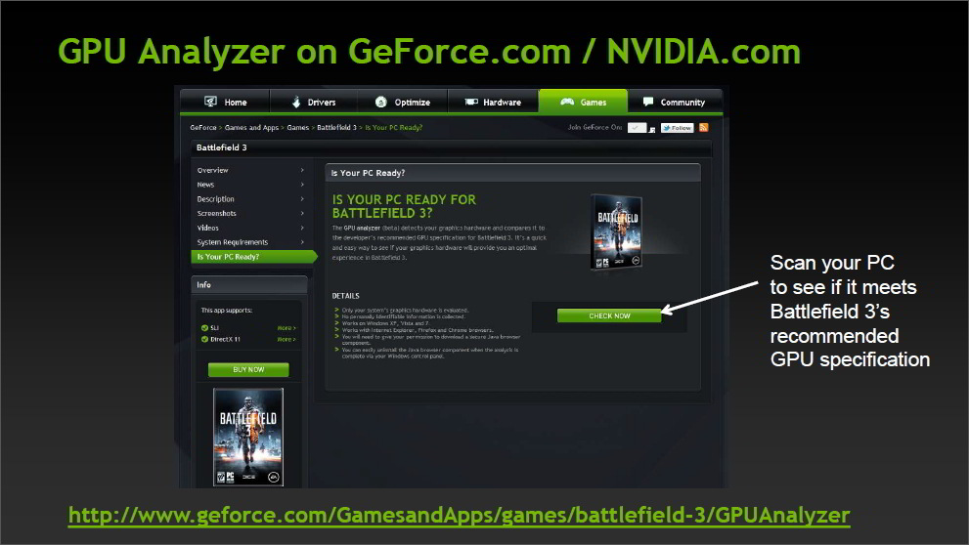Click the BUY NOW button

pyautogui.click(x=248, y=370)
